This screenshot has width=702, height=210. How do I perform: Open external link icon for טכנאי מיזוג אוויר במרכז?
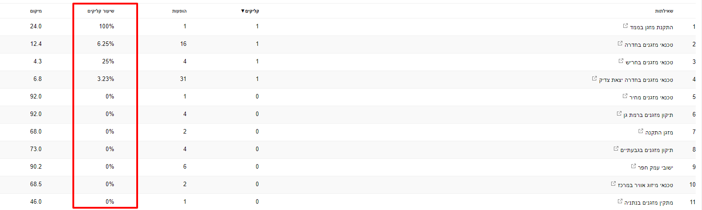click(x=613, y=184)
